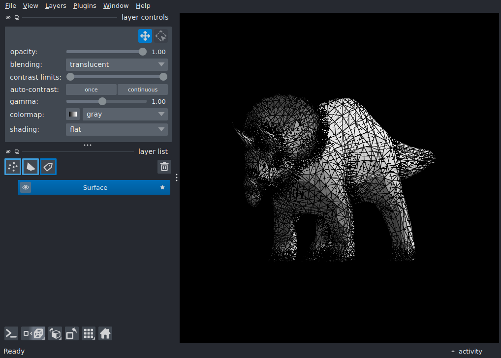Click the activity button in status bar

(470, 351)
